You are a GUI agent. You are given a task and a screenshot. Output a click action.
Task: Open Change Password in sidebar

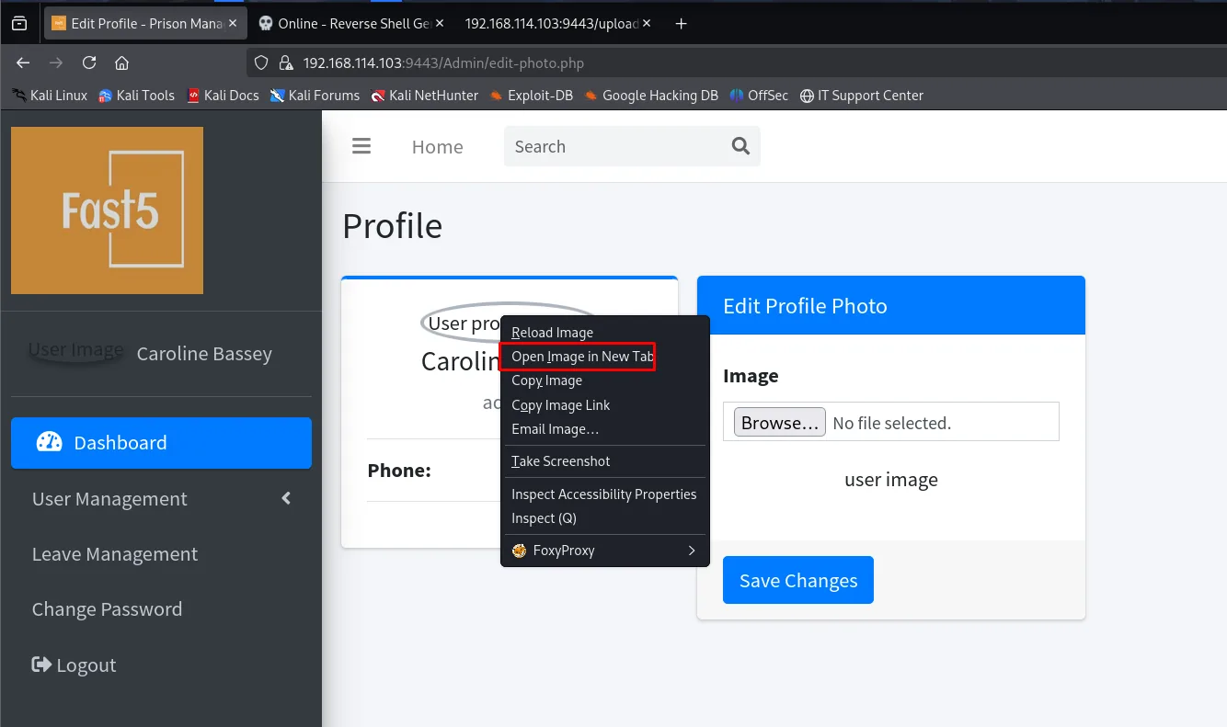pos(161,609)
